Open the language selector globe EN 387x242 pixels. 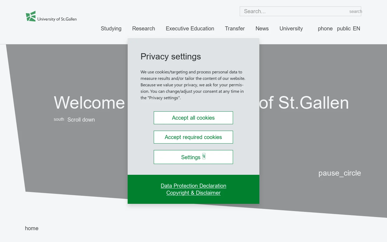(349, 29)
